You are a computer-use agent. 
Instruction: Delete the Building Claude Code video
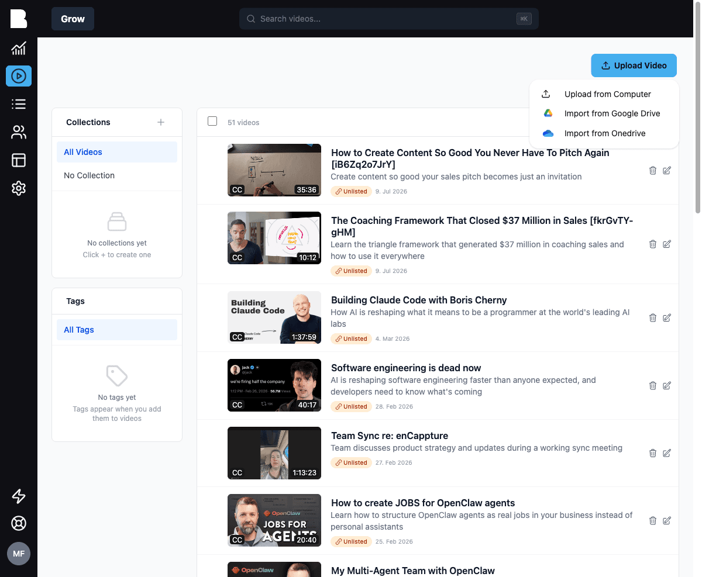[653, 318]
